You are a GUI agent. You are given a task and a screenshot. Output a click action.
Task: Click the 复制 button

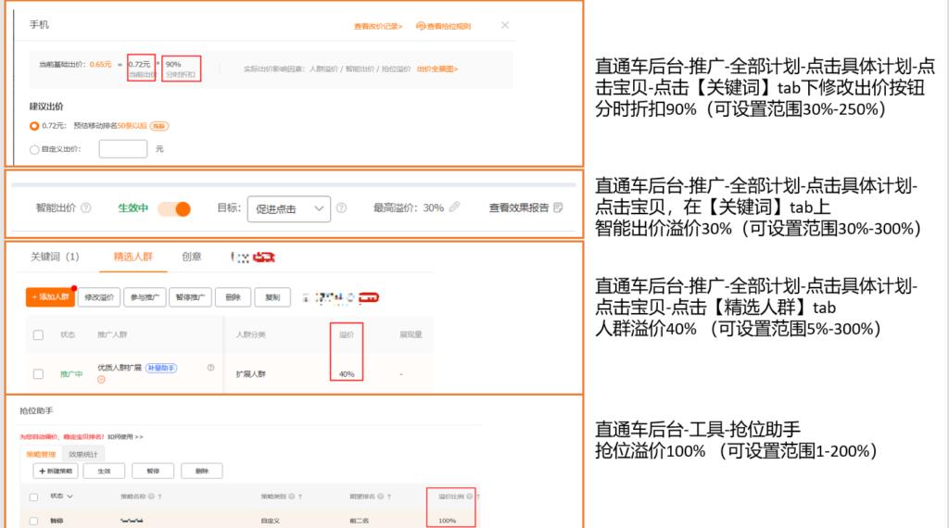(272, 297)
